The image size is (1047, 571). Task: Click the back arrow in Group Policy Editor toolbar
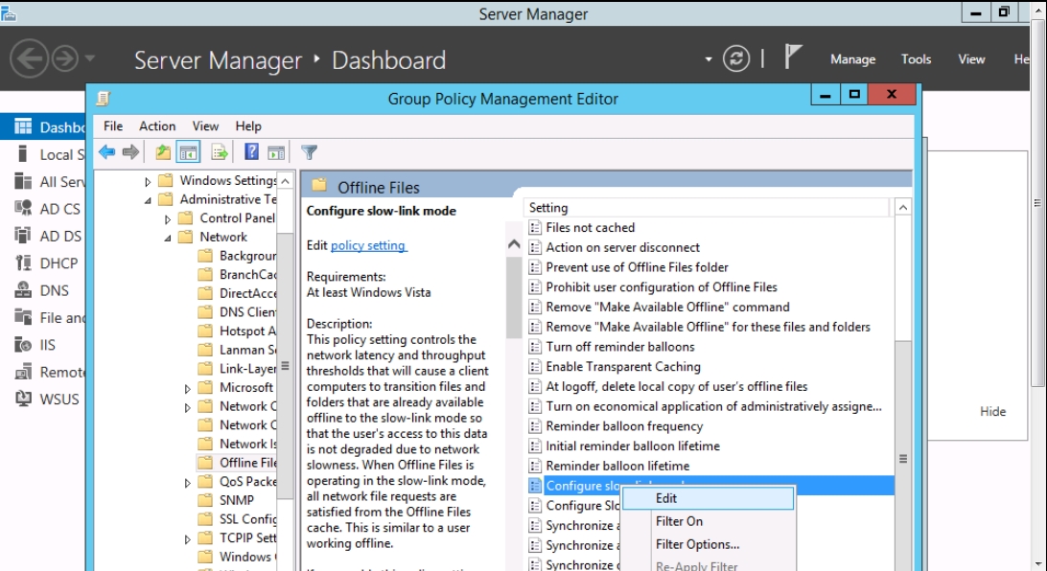(106, 152)
